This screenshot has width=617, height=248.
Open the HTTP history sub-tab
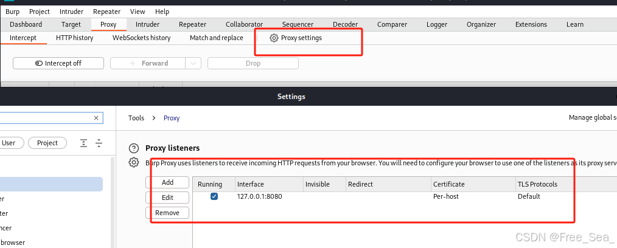[x=75, y=38]
